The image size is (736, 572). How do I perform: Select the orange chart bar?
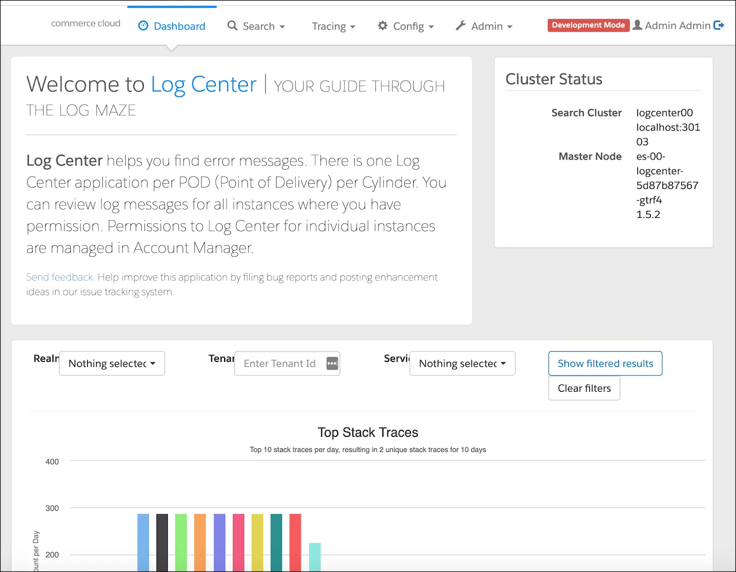tap(200, 543)
